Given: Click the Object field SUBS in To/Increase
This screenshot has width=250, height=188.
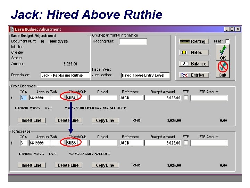Looking at the screenshot, I should coord(72,143).
